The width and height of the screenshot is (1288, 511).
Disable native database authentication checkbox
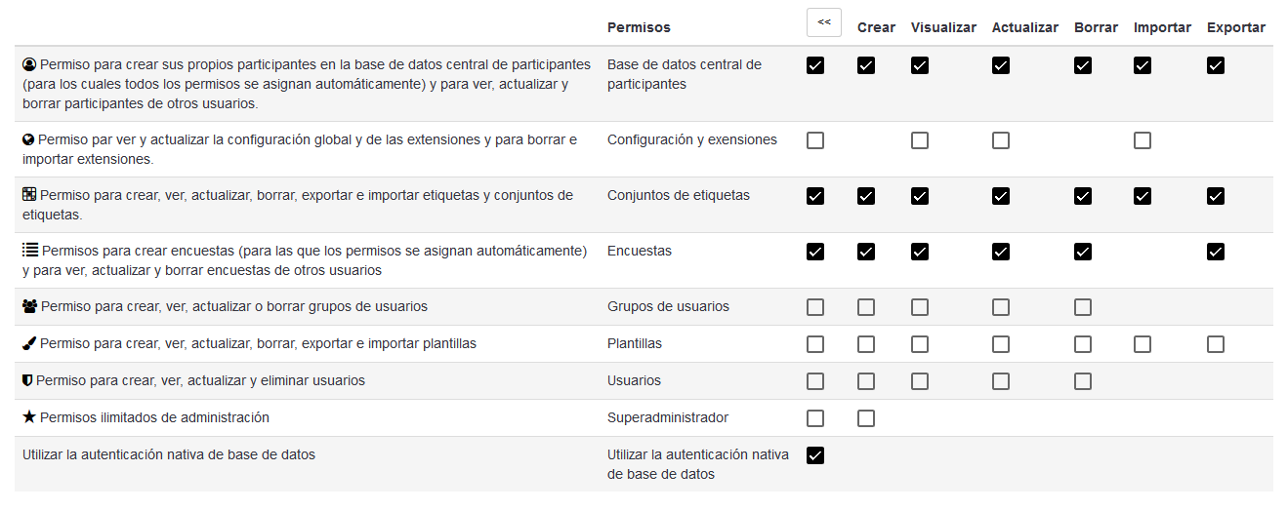coord(815,455)
